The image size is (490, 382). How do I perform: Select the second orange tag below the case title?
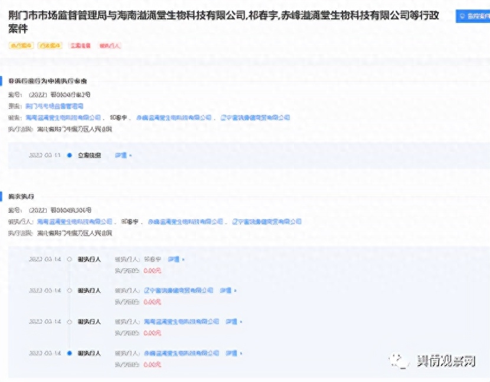(x=50, y=45)
